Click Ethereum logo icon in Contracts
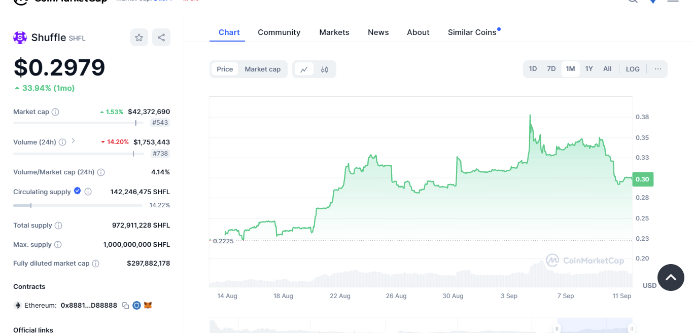 [18, 306]
